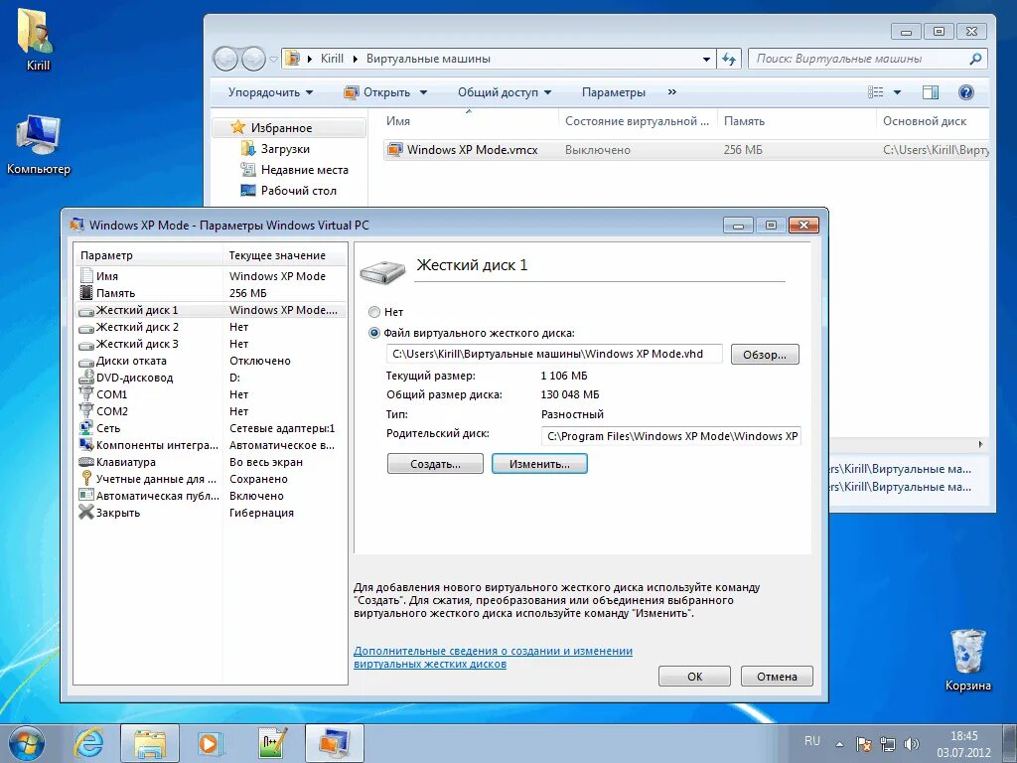The width and height of the screenshot is (1017, 763).
Task: Click the Жесткий диск 3 drive icon
Action: point(86,345)
